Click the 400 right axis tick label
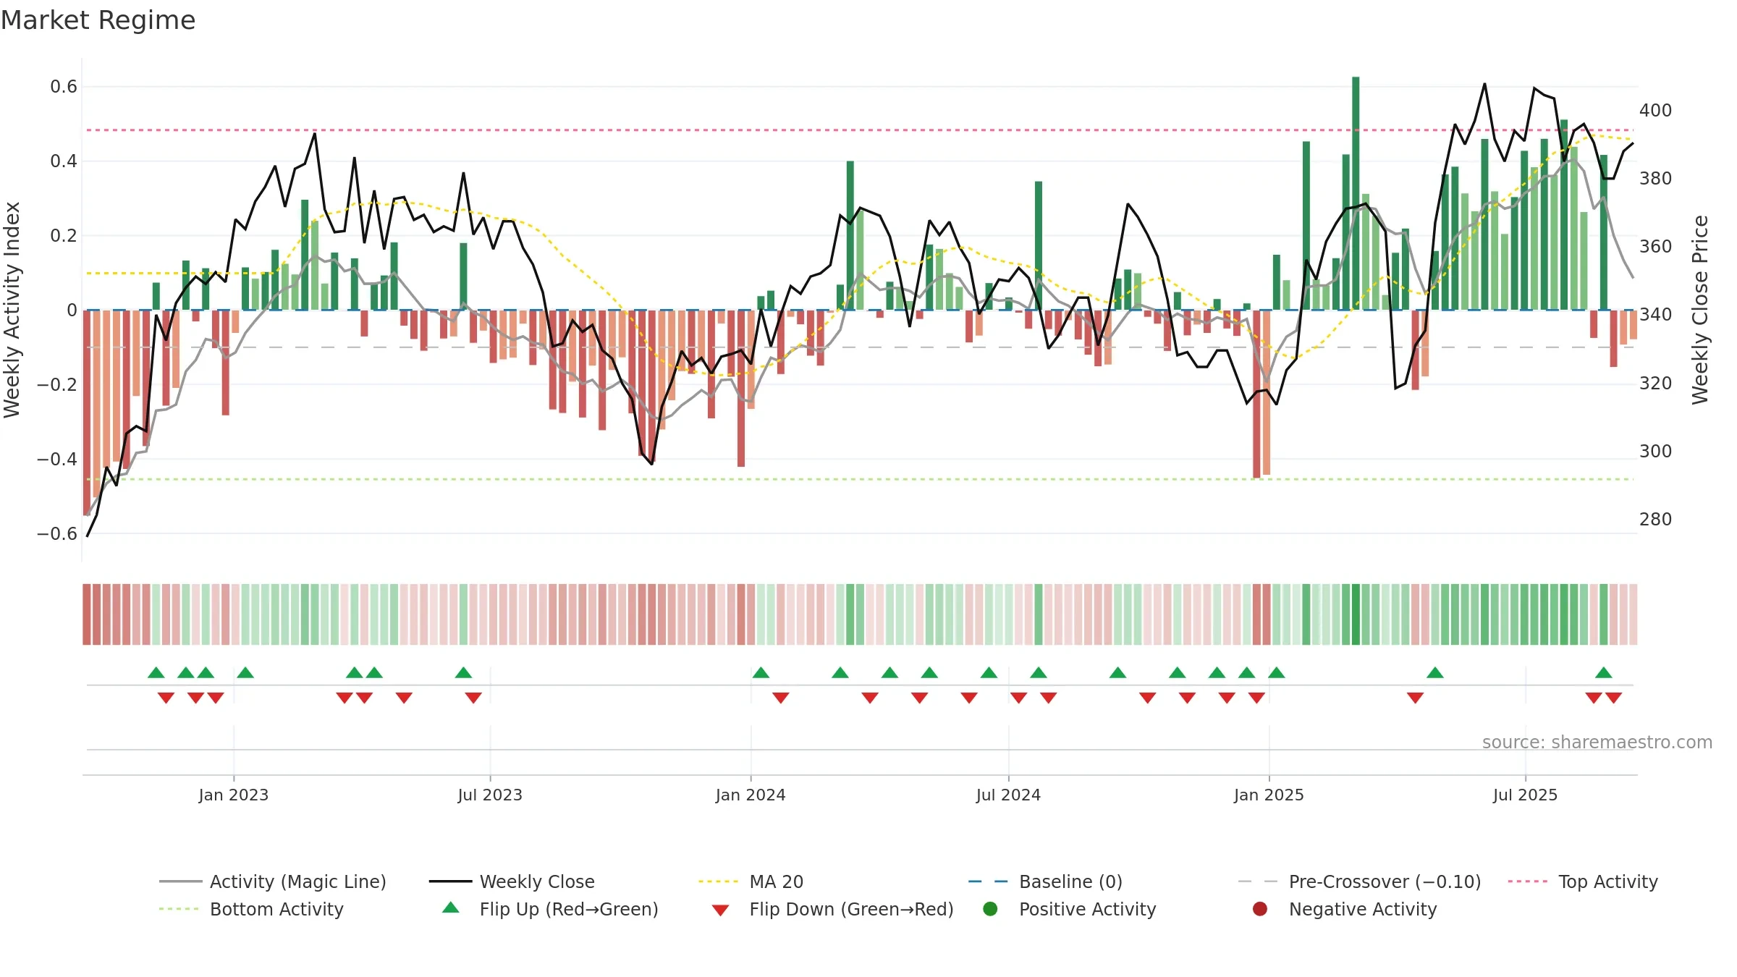This screenshot has width=1737, height=977. [1655, 111]
